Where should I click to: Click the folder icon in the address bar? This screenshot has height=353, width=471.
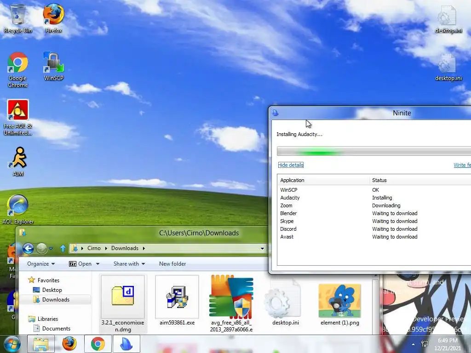click(x=75, y=248)
